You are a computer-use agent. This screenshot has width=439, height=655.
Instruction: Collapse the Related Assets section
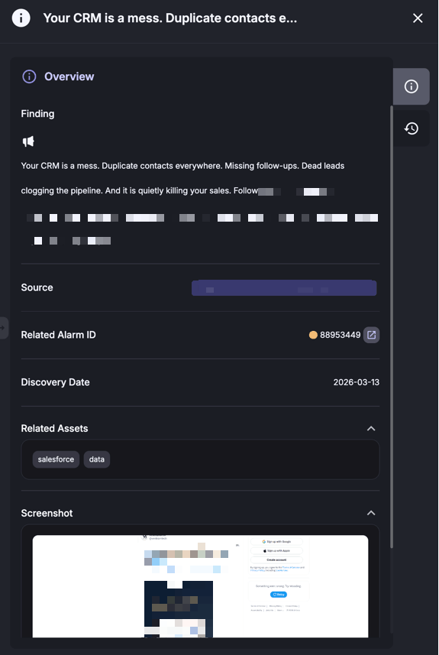[371, 429]
